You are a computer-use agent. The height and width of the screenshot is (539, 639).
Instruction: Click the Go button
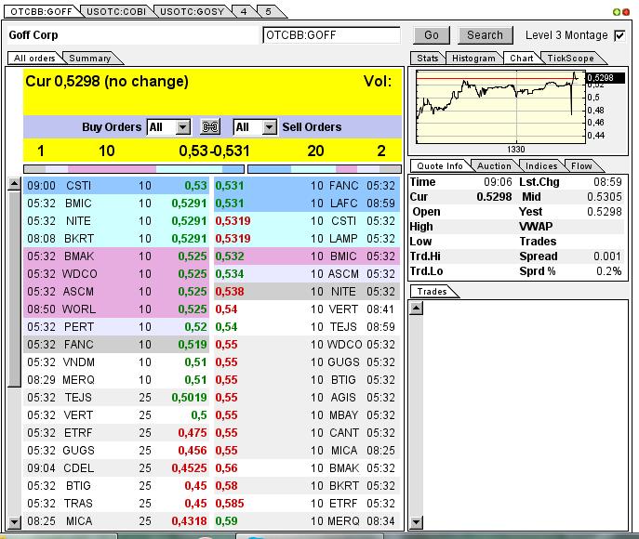point(432,35)
